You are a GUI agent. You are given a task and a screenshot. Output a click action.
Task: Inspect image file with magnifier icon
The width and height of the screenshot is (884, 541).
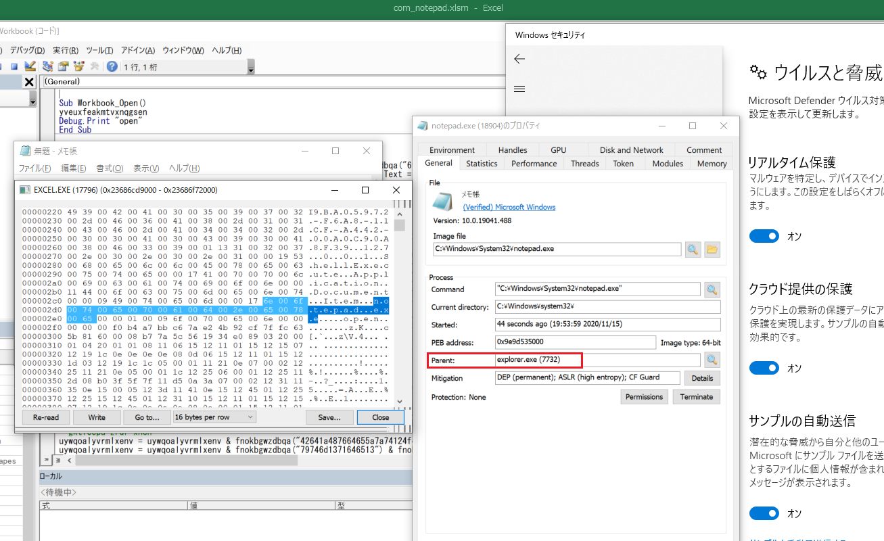693,250
